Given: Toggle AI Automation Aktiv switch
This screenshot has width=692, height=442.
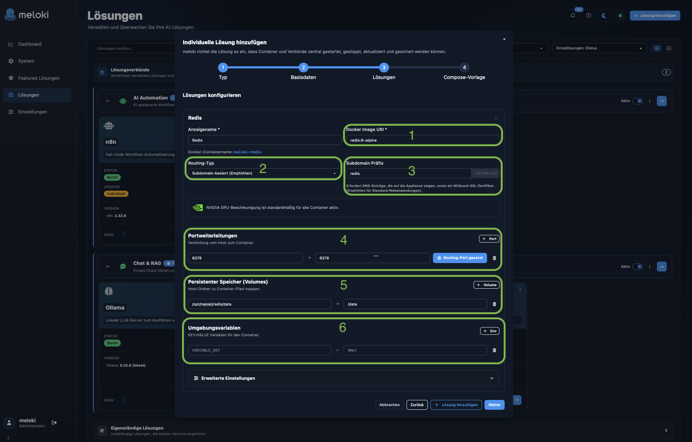Looking at the screenshot, I should pos(637,101).
